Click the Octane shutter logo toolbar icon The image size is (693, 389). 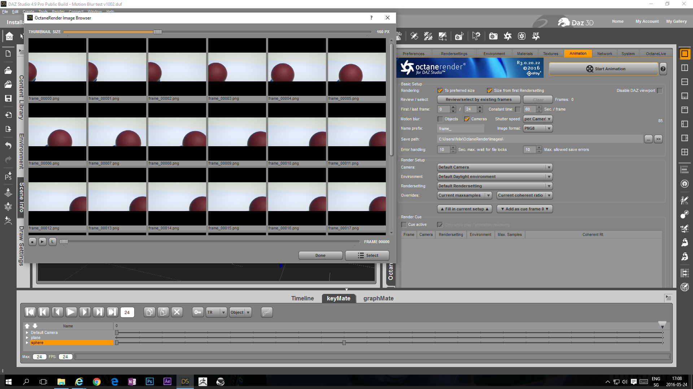pyautogui.click(x=507, y=36)
